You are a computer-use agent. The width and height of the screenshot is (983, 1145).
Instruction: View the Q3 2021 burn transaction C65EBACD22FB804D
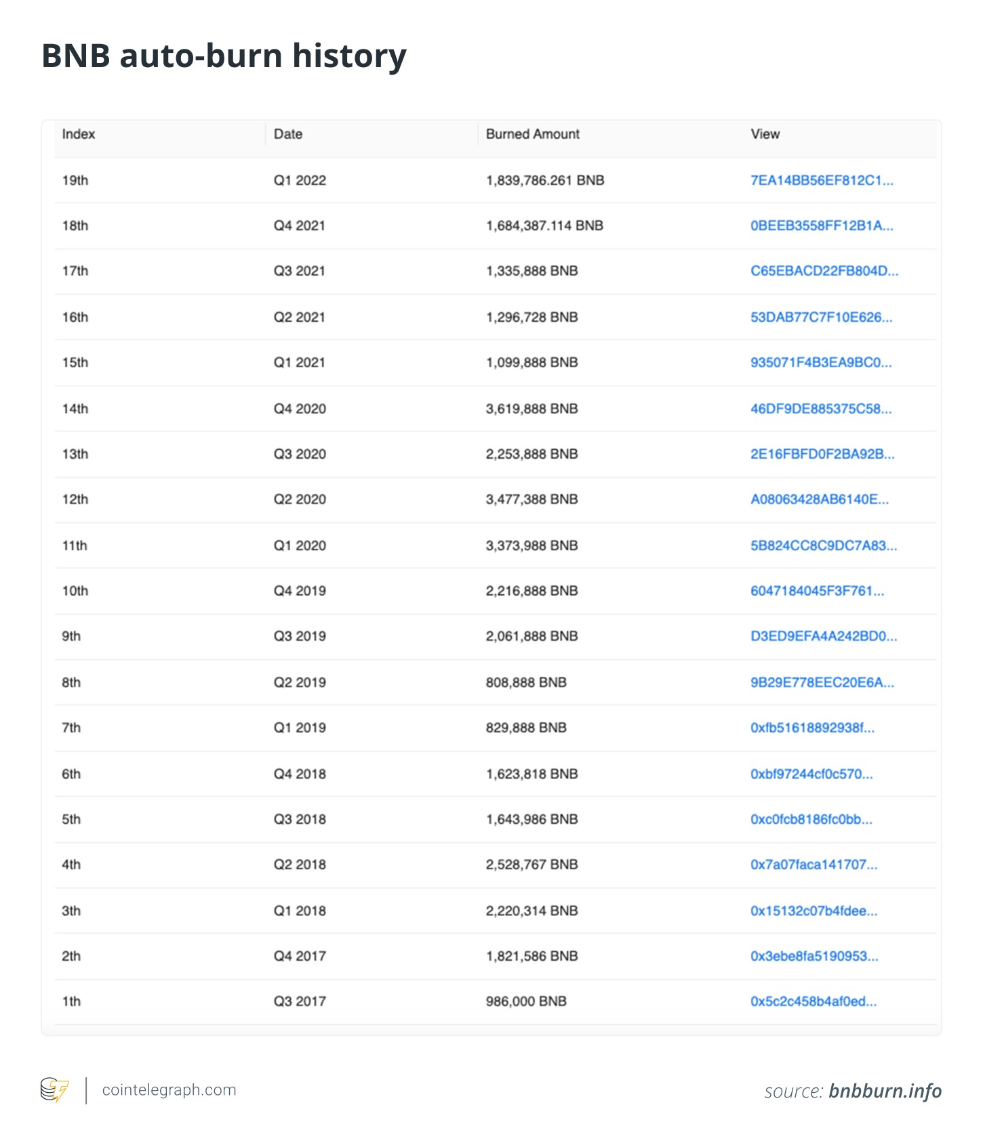[x=824, y=271]
